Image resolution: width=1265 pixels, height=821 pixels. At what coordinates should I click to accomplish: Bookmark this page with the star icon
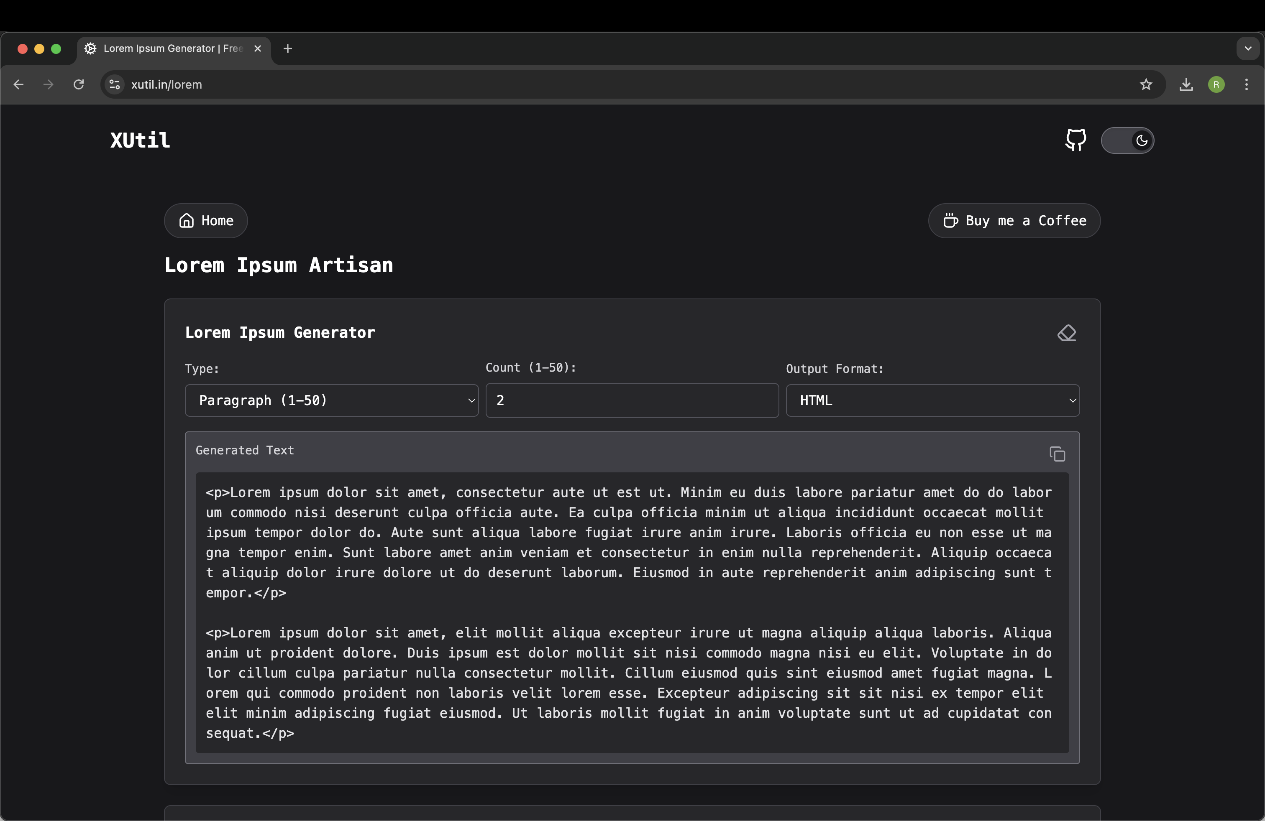1146,84
